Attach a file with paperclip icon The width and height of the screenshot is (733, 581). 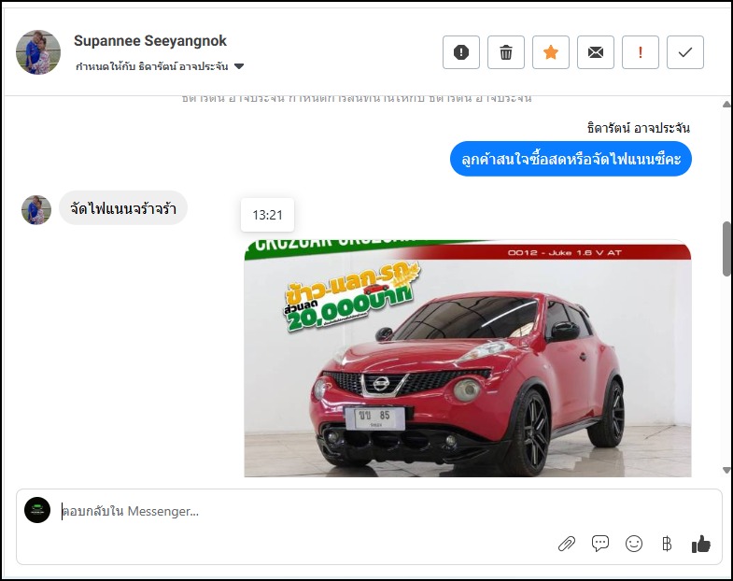coord(567,544)
